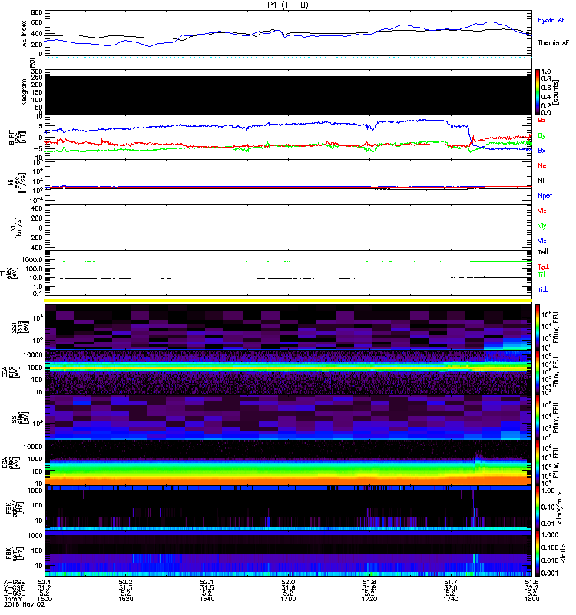Click the red Bz legend label
576x615 pixels.
coord(541,120)
